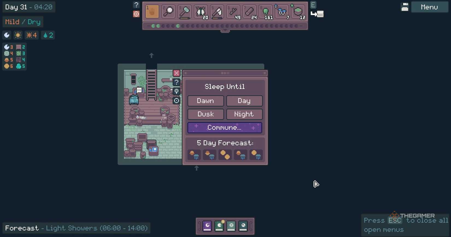Click the third-day forecast tile
The width and height of the screenshot is (451, 237).
[x=225, y=155]
